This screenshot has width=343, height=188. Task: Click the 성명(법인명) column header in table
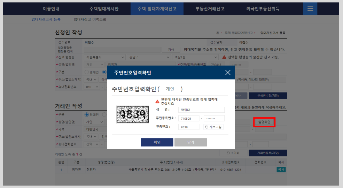[106, 162]
